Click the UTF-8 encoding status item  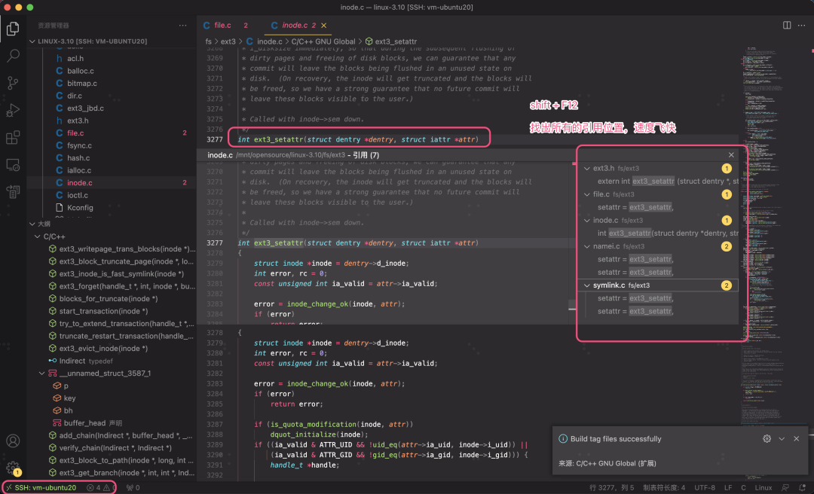[705, 487]
